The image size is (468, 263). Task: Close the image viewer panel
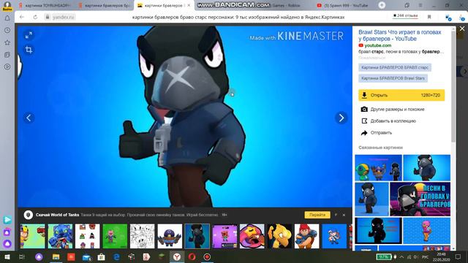462,28
